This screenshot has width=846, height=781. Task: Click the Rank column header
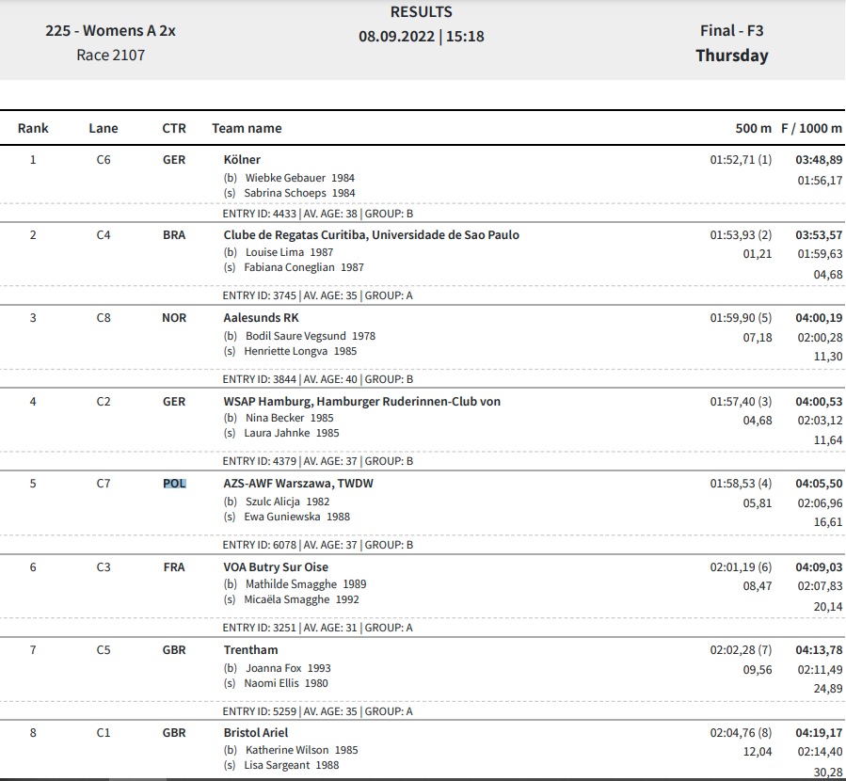pos(33,128)
